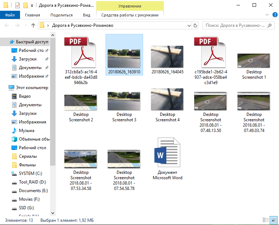Viewport: 279px width, 225px height.
Task: Select the Desktop Screenshot 3 thumbnail
Action: 124,101
